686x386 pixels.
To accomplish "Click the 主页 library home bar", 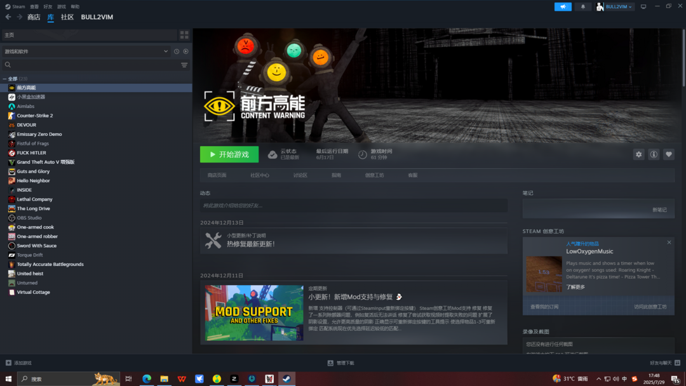I will tap(90, 35).
